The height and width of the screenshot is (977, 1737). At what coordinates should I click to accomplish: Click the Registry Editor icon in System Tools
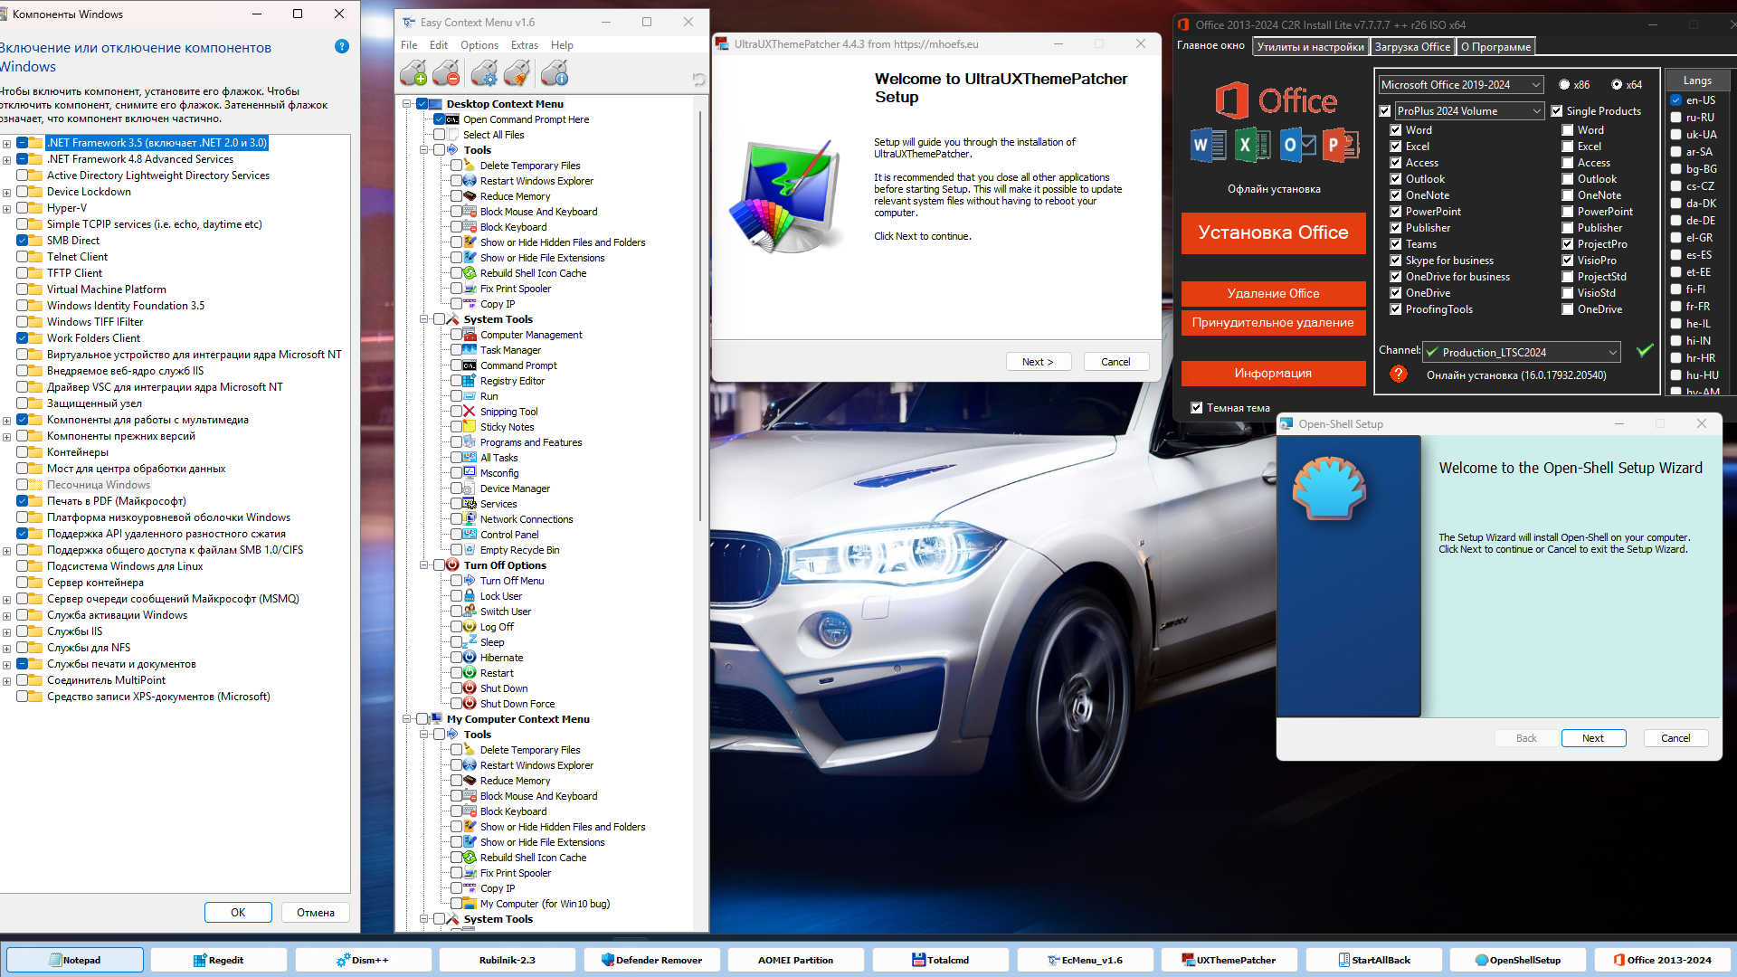(x=470, y=381)
